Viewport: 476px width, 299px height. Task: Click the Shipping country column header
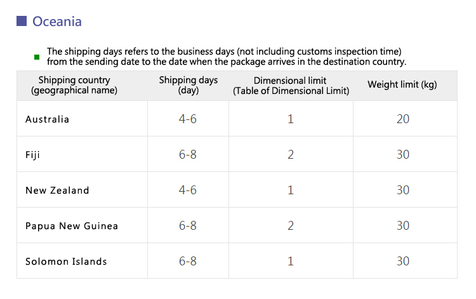point(74,85)
